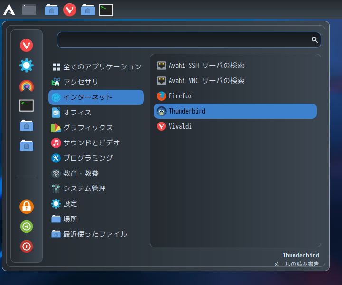Click the sliders icon beside システム管理
Screen dimensions: 342x285
pos(56,189)
